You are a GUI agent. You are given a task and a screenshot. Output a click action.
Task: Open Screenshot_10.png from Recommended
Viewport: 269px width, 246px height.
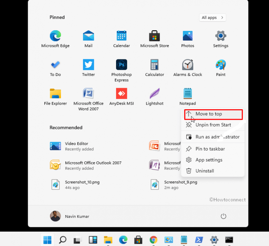[x=75, y=184]
